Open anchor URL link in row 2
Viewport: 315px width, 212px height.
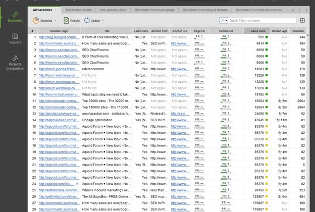[180, 43]
